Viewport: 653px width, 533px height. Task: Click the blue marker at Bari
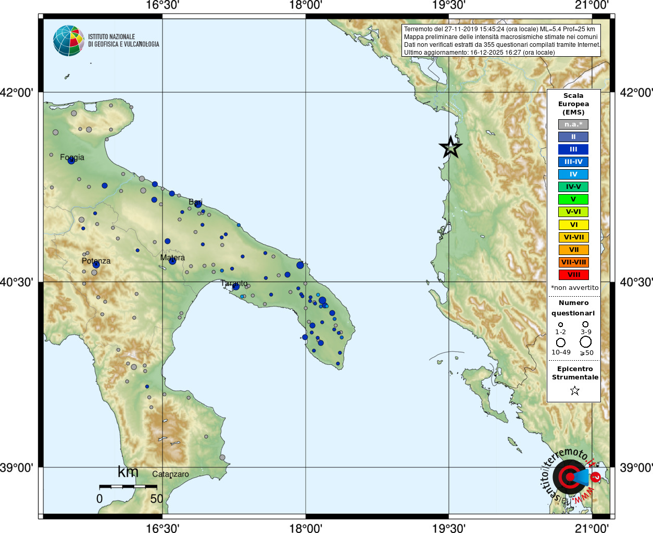[198, 205]
